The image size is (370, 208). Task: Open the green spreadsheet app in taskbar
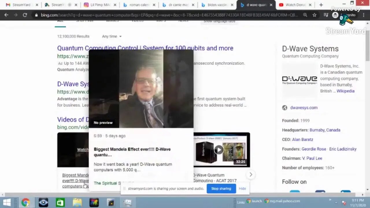[60, 203]
